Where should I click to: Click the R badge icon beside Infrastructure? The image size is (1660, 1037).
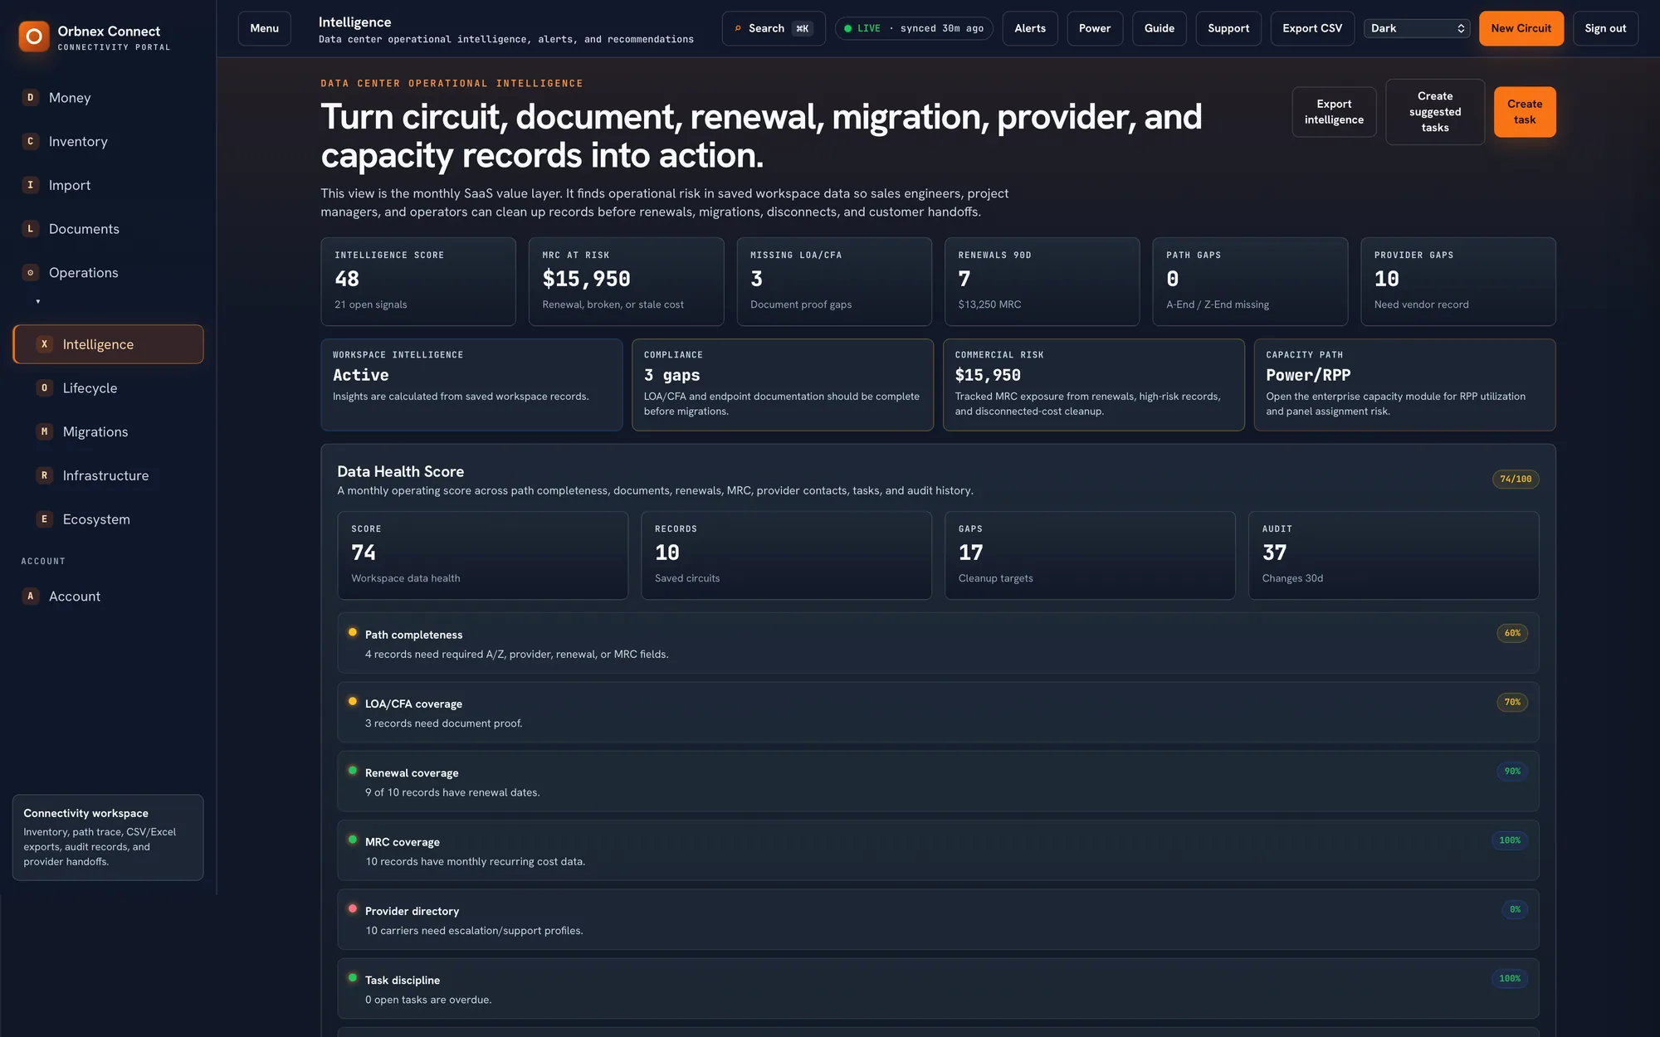45,475
